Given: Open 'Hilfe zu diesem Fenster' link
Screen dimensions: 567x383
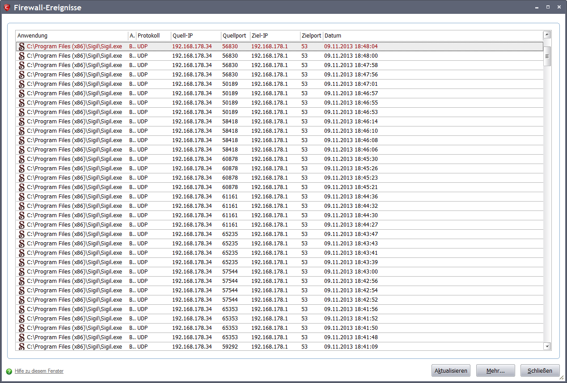Looking at the screenshot, I should [39, 371].
